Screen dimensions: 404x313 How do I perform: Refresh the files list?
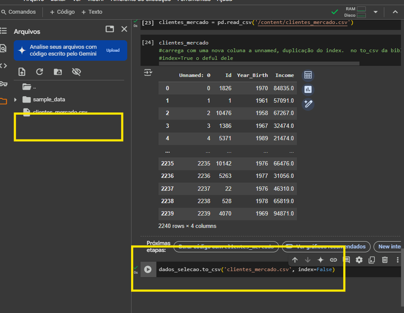39,72
